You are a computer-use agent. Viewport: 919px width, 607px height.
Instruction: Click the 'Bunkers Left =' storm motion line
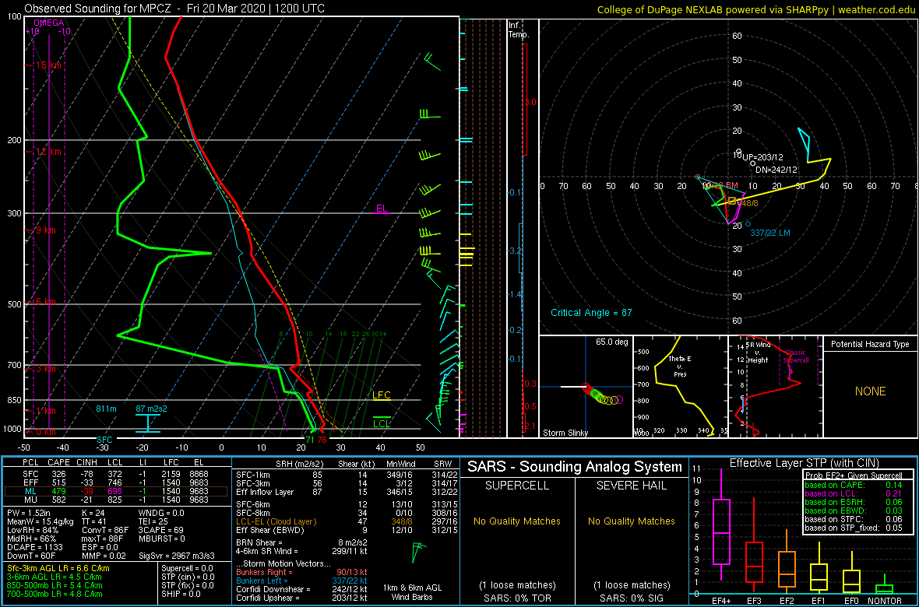(x=301, y=580)
